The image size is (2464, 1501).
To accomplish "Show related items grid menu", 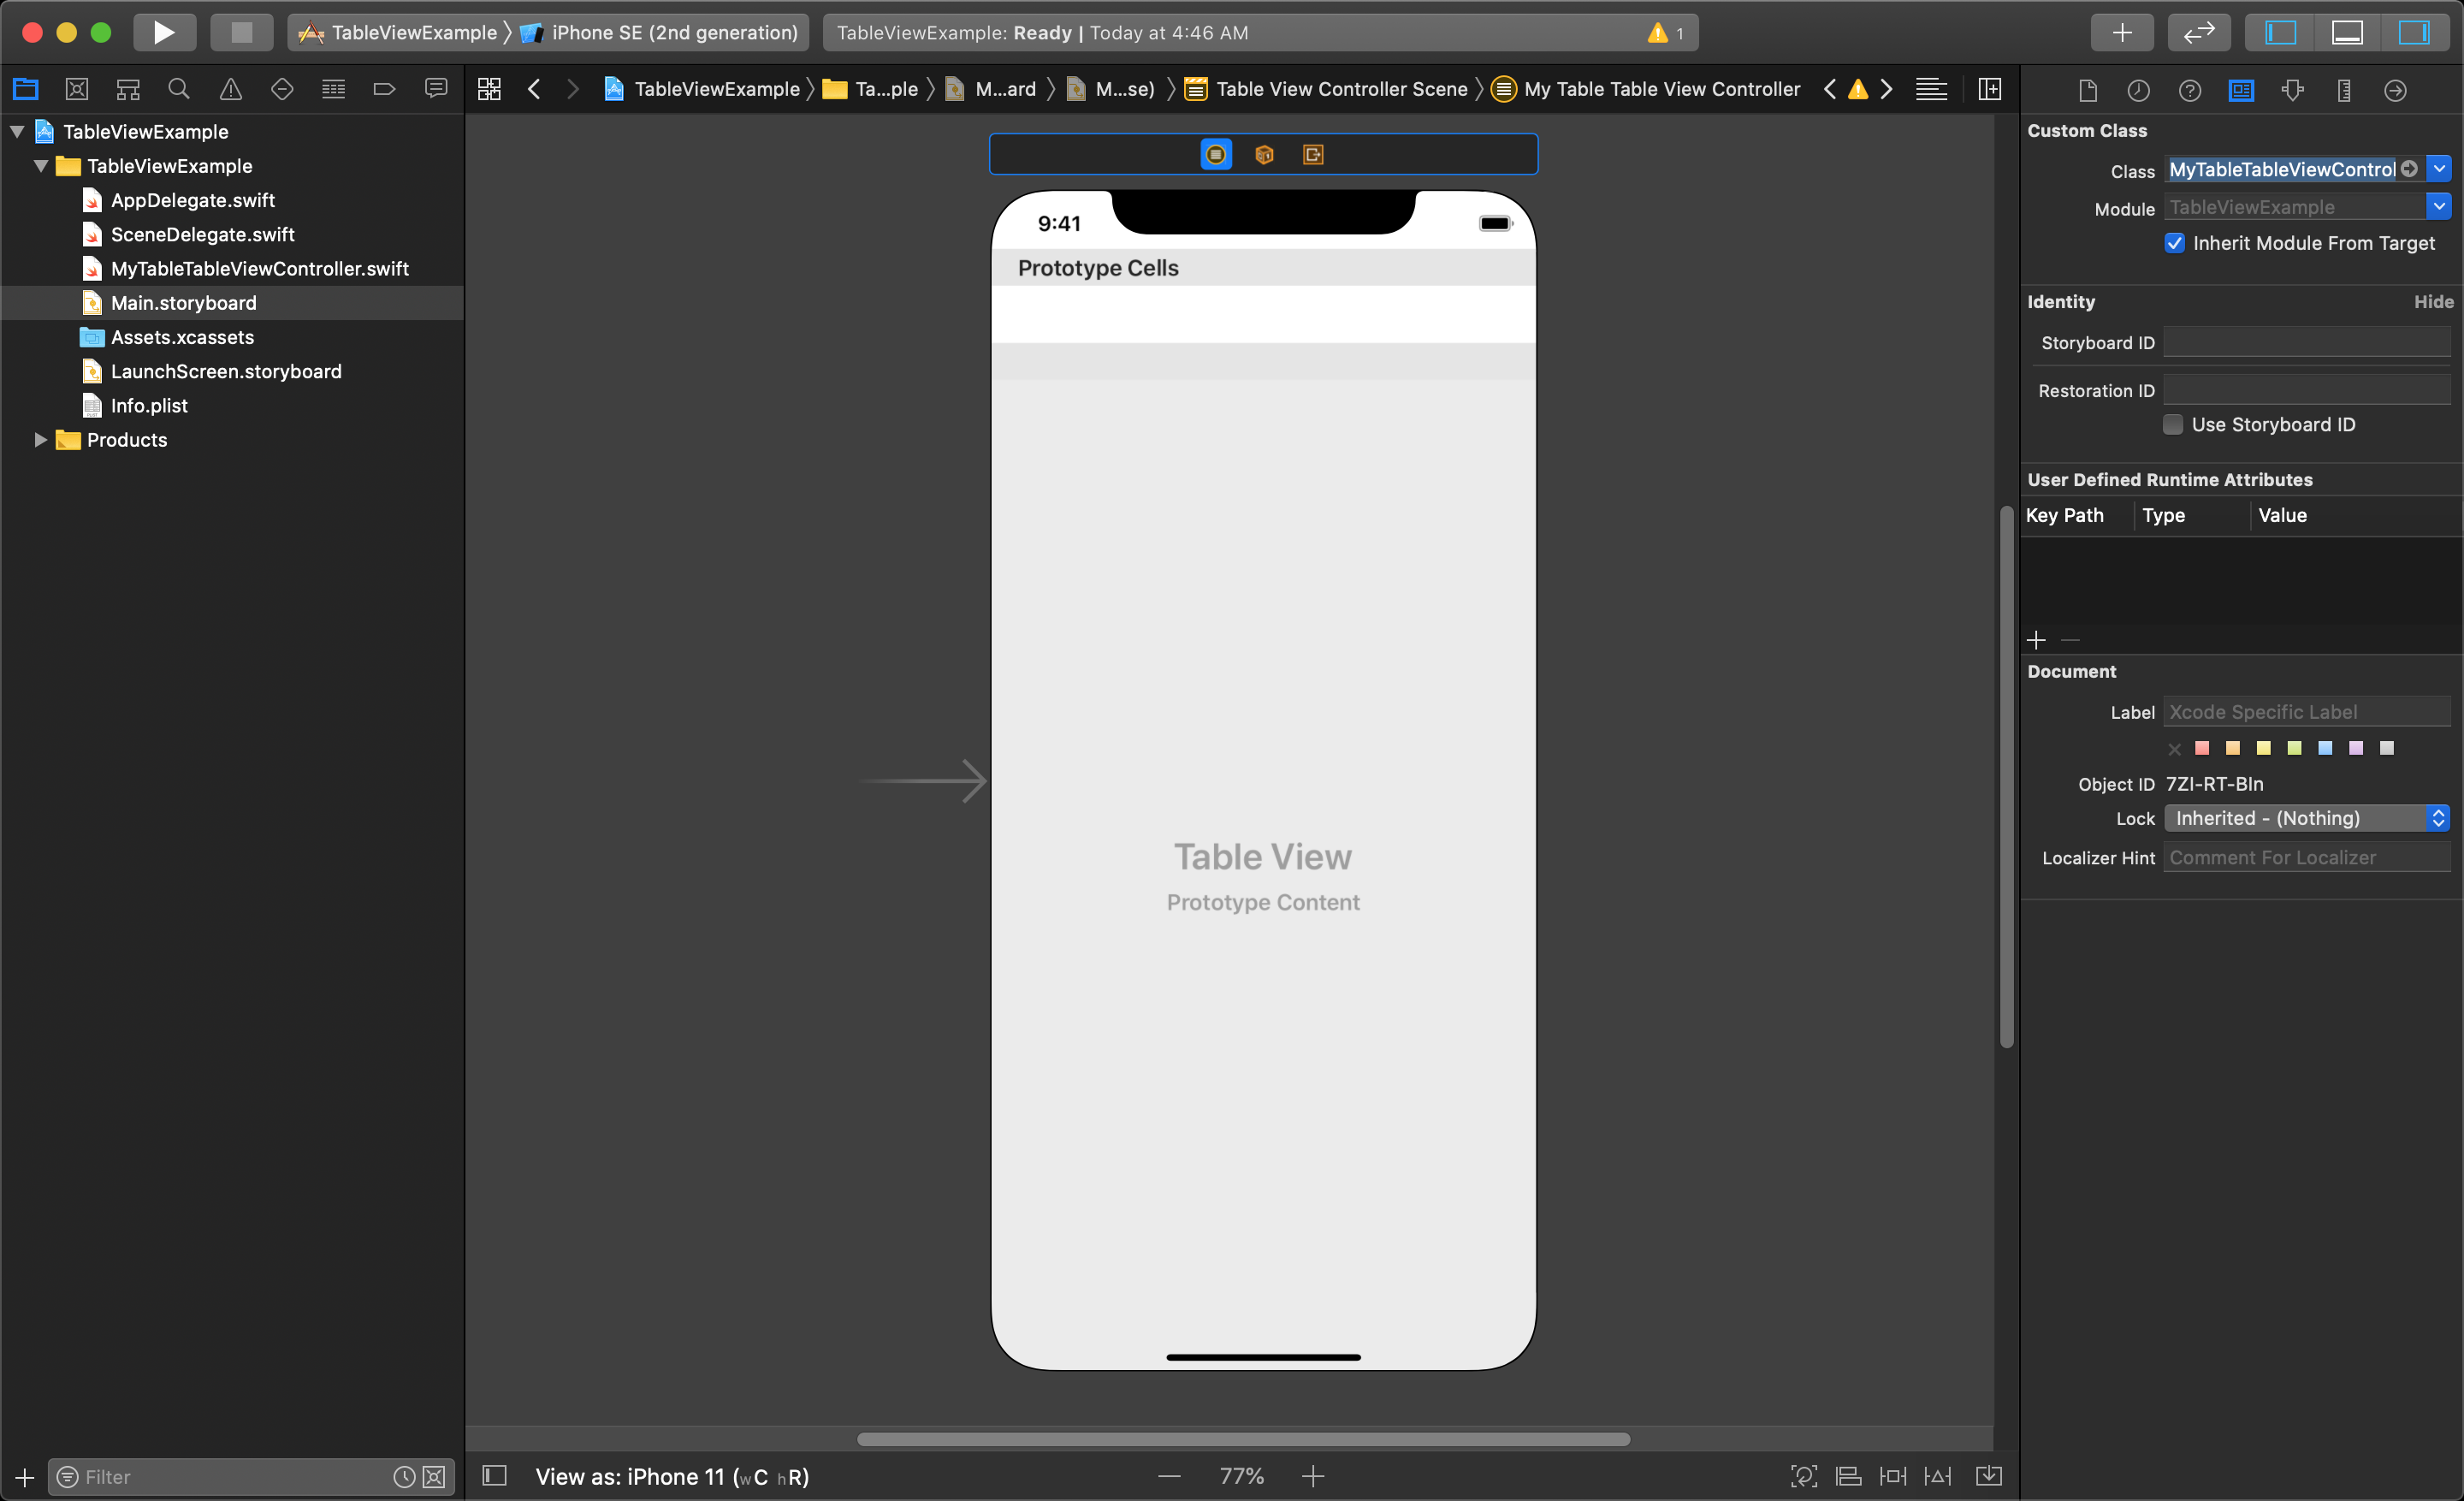I will (x=489, y=89).
